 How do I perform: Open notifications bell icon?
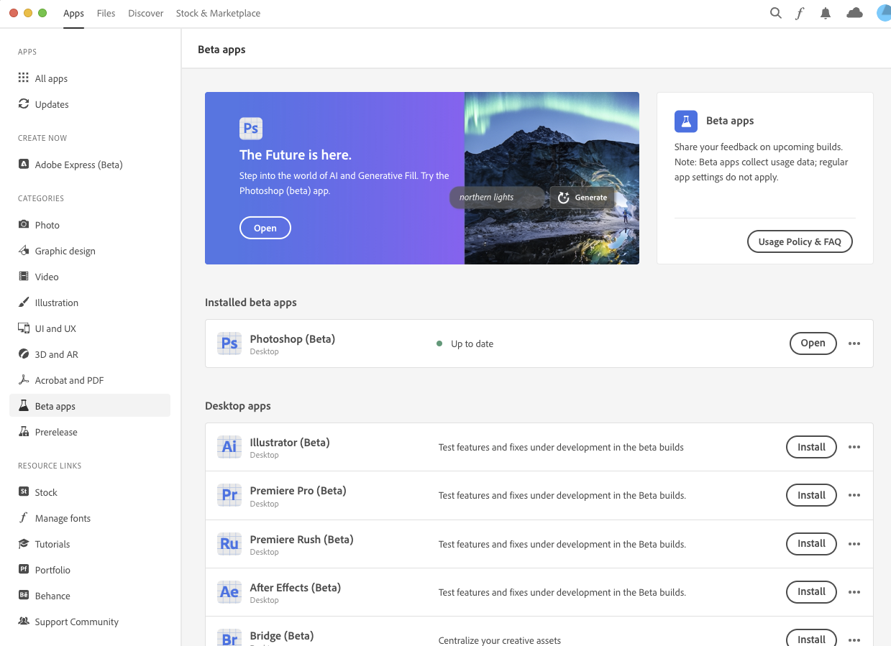point(826,13)
